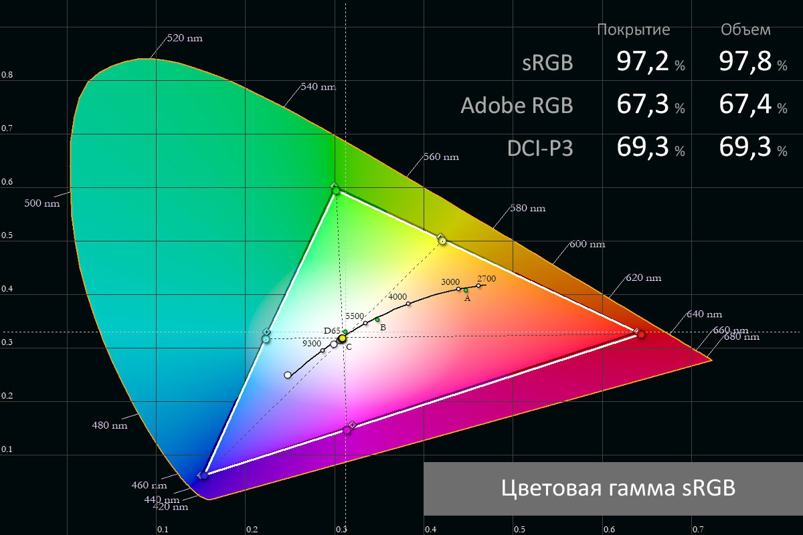Click the 0.8 label on the vertical axis
The height and width of the screenshot is (535, 803).
tap(7, 75)
